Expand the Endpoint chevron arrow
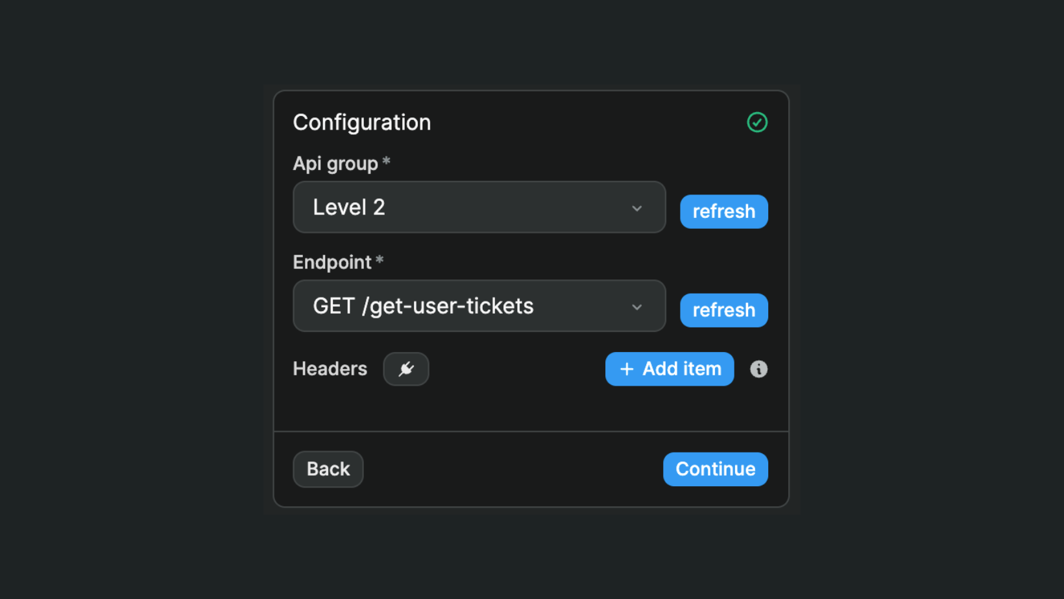 636,307
